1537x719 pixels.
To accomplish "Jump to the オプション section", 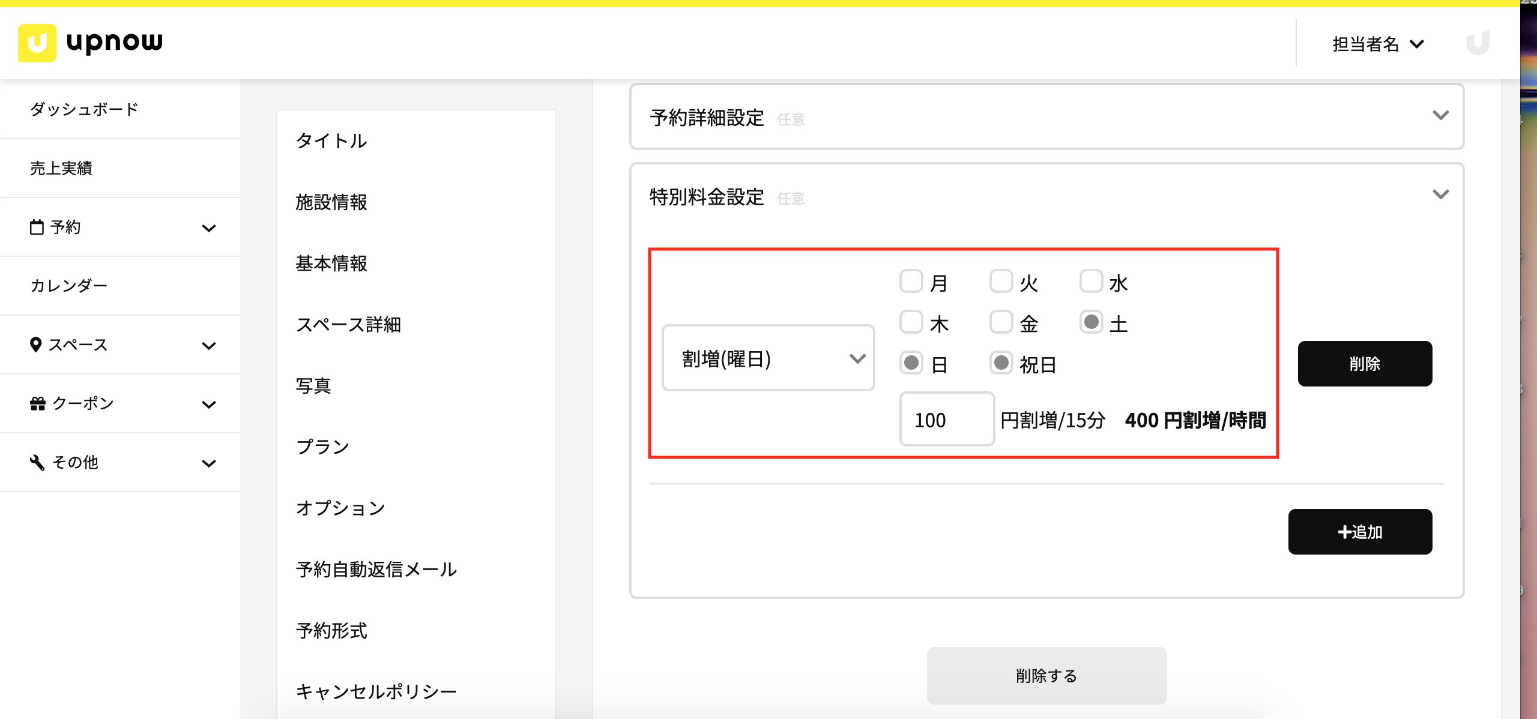I will click(340, 508).
